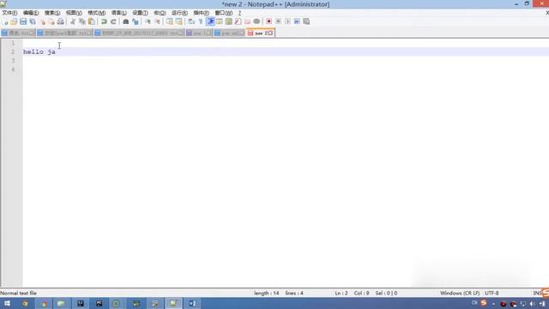Open the 语言(L) menu
Screen dimensions: 549x309
coord(118,13)
